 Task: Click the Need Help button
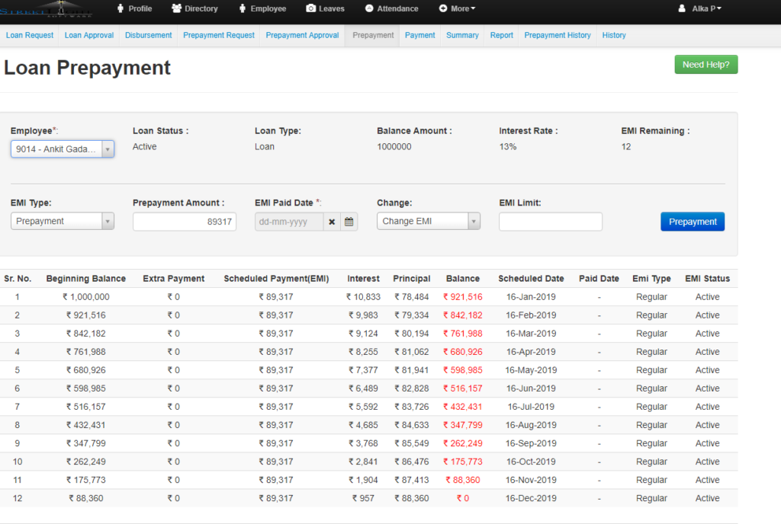705,64
